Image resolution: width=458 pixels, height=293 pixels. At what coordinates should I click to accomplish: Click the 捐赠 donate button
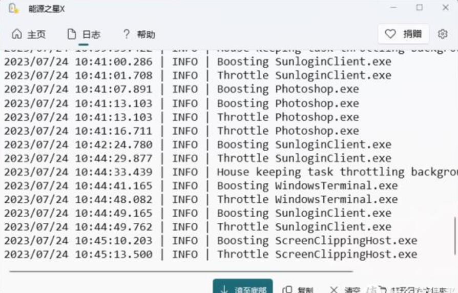click(404, 34)
